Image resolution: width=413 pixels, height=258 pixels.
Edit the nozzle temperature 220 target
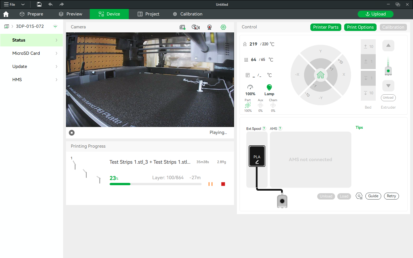tap(265, 44)
